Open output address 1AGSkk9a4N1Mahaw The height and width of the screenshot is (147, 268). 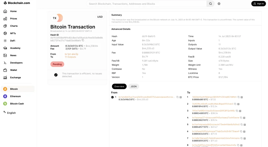[214, 97]
